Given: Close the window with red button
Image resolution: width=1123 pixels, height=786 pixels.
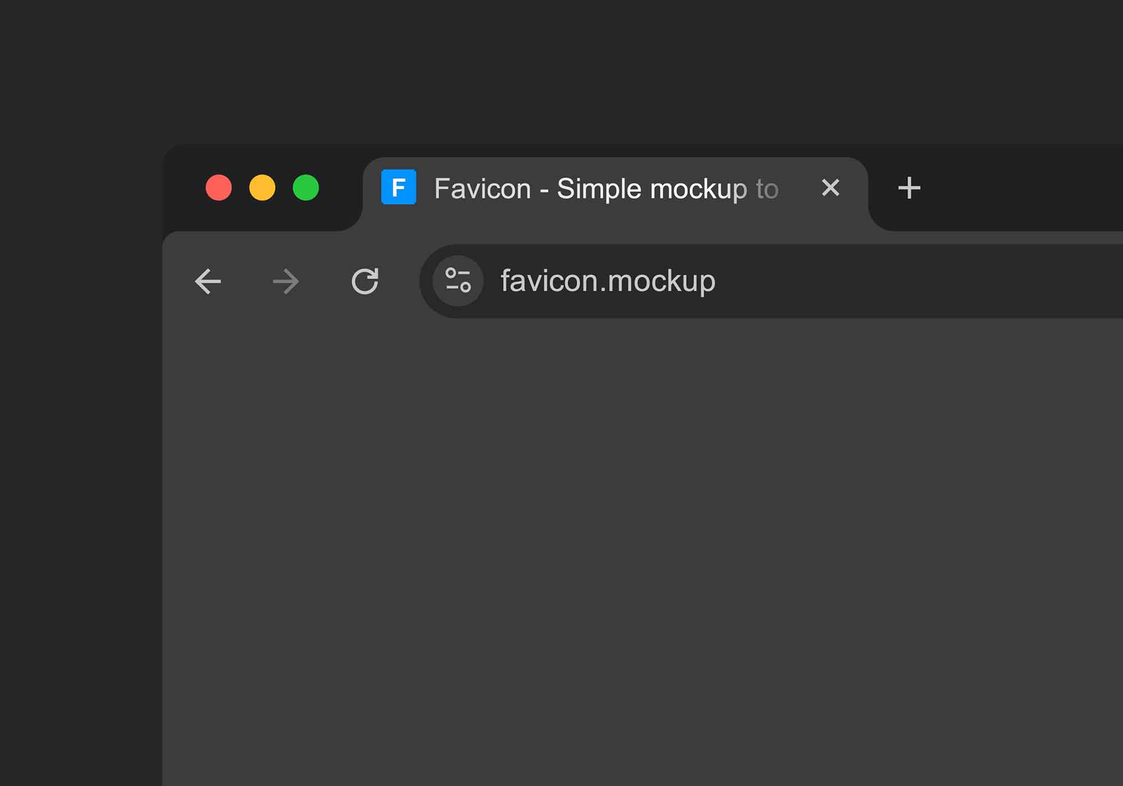Looking at the screenshot, I should (x=219, y=188).
